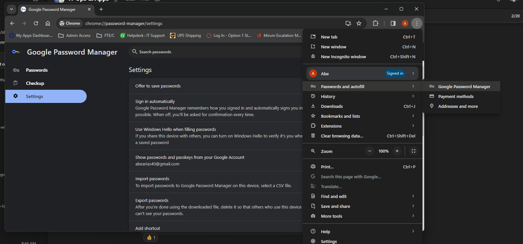Choose Print from Chrome menu
The width and height of the screenshot is (523, 244).
click(363, 167)
